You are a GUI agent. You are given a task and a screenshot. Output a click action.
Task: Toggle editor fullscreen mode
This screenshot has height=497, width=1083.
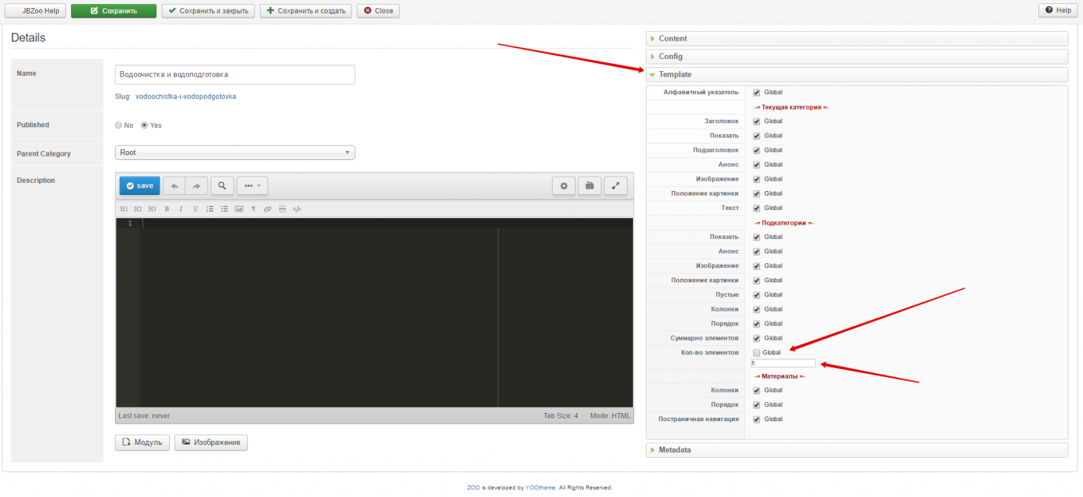(615, 186)
